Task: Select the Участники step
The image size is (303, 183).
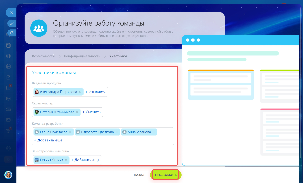Action: pyautogui.click(x=118, y=56)
